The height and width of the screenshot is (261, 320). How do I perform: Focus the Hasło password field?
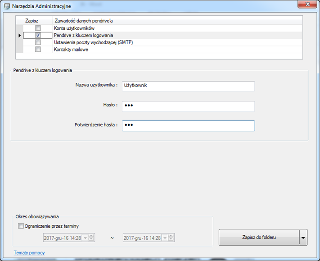point(188,106)
